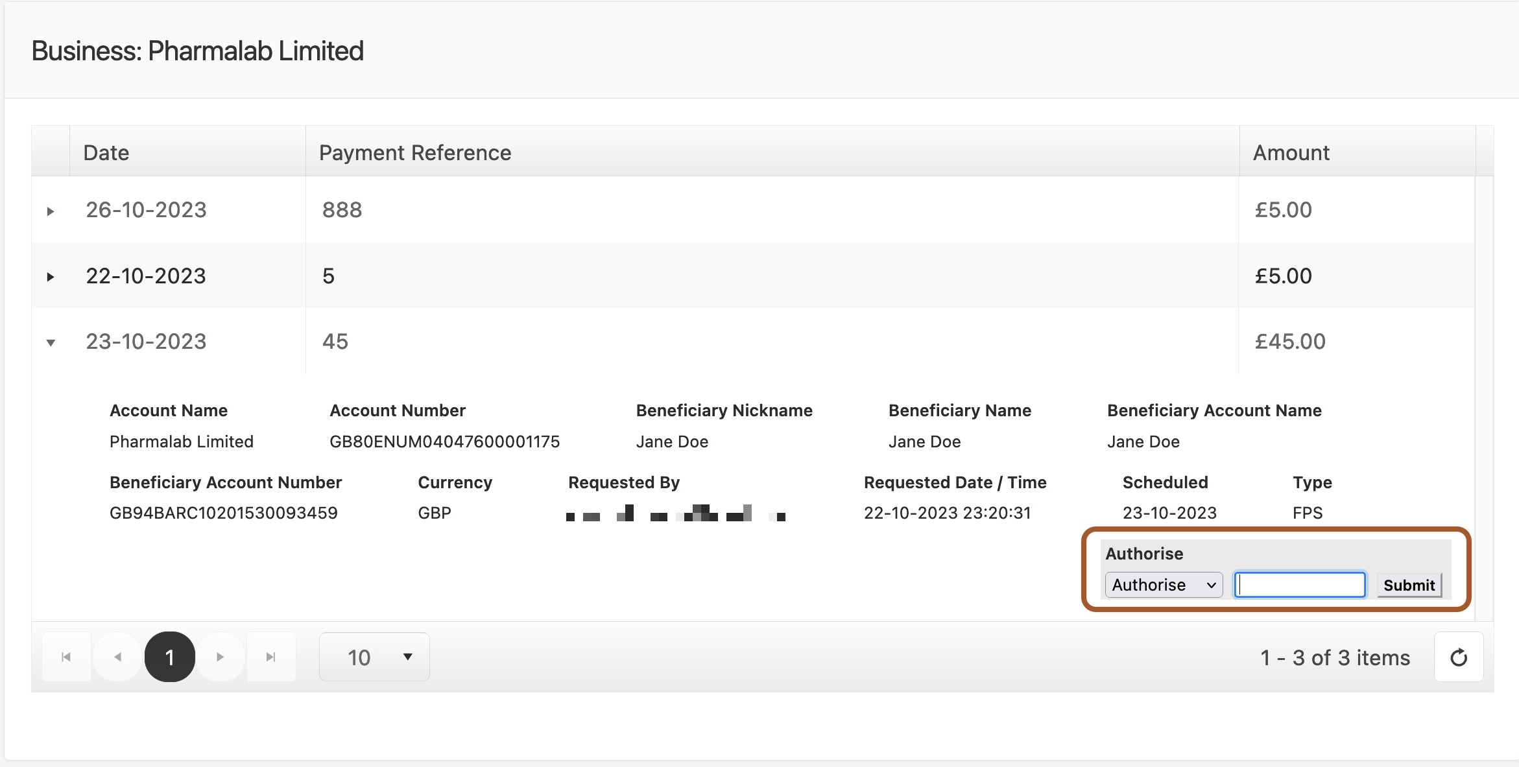Expand the 22-10-2023 payment row
The image size is (1519, 767).
[51, 277]
